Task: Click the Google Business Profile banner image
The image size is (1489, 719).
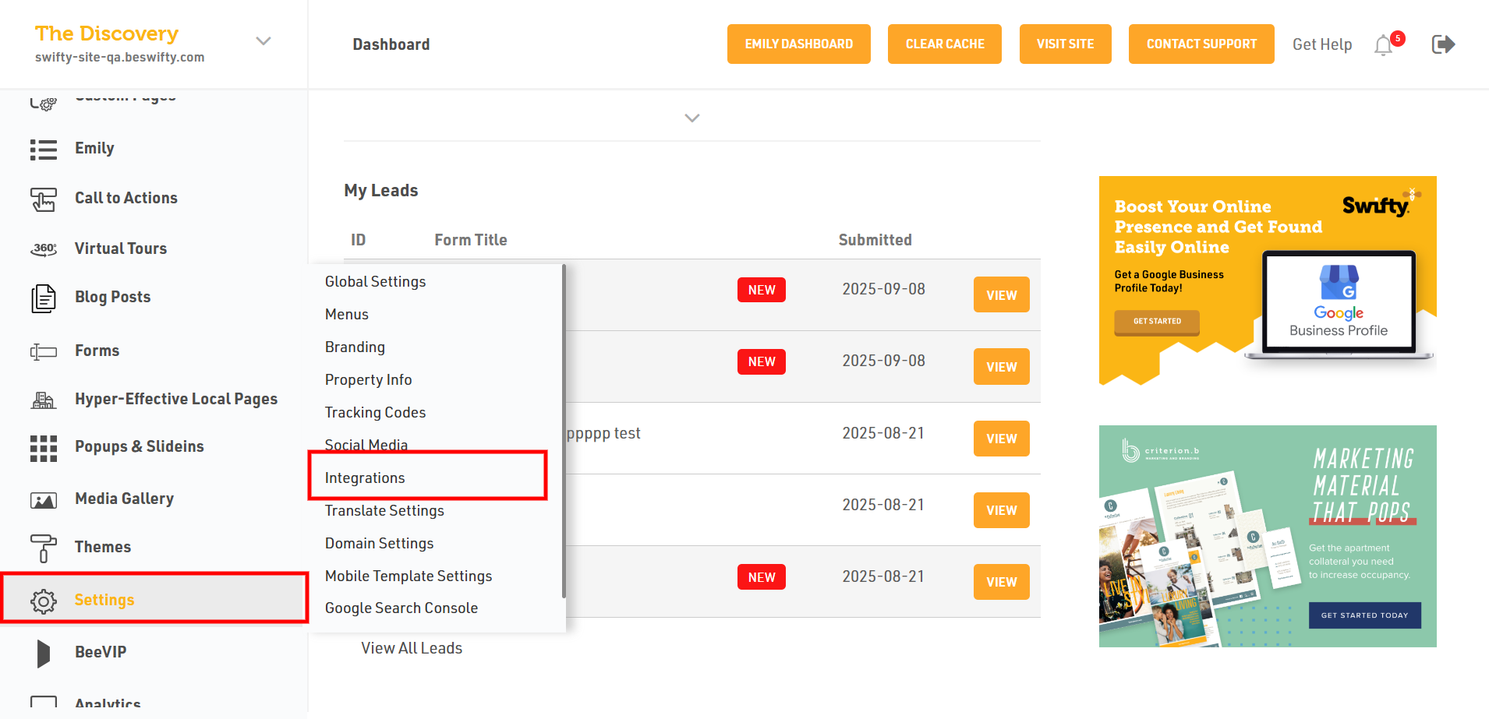Action: click(x=1267, y=280)
